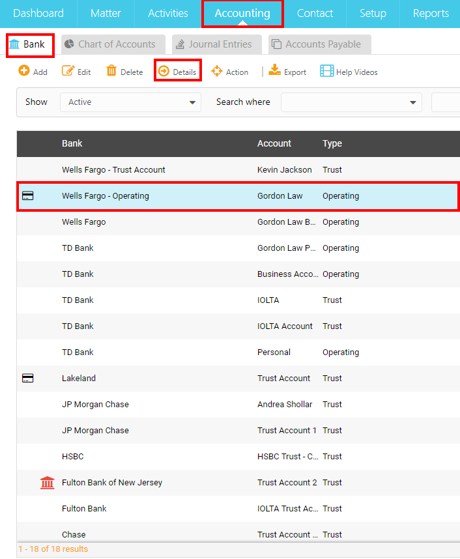Viewport: 460px width, 559px height.
Task: Sort by the Account column header
Action: tap(274, 143)
